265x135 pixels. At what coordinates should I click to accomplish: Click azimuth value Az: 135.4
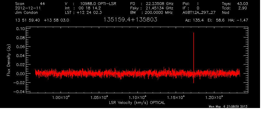click(x=194, y=20)
